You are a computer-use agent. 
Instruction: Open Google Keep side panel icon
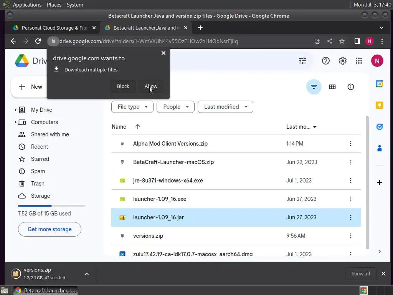[379, 105]
